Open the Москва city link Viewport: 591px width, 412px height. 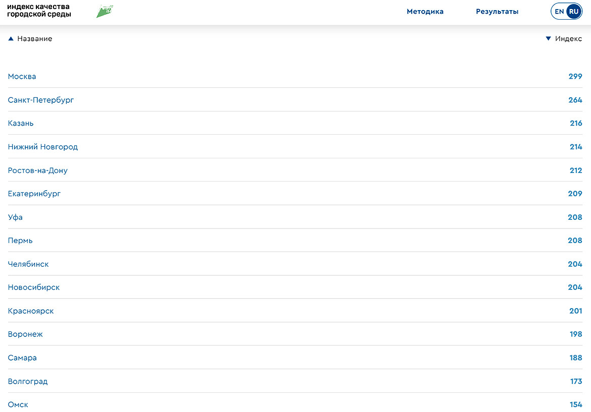[22, 77]
